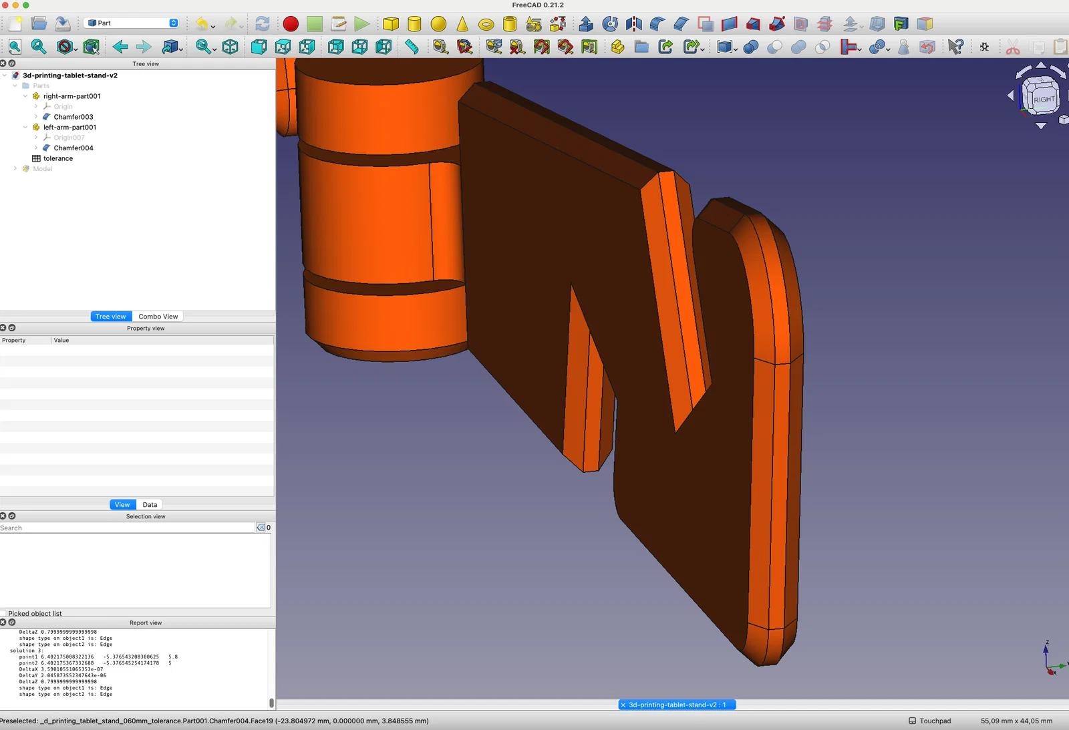Viewport: 1069px width, 730px height.
Task: Expand the Chamfer004 tree item
Action: [x=36, y=148]
